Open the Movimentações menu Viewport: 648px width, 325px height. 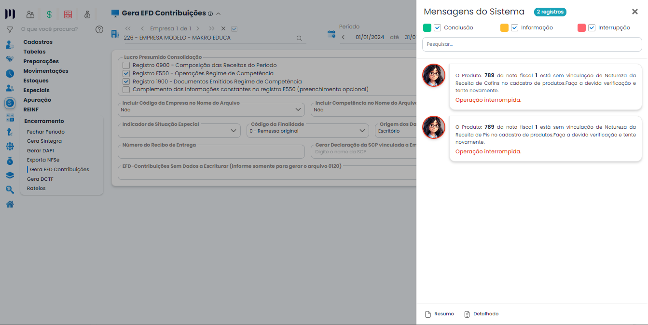(x=46, y=71)
